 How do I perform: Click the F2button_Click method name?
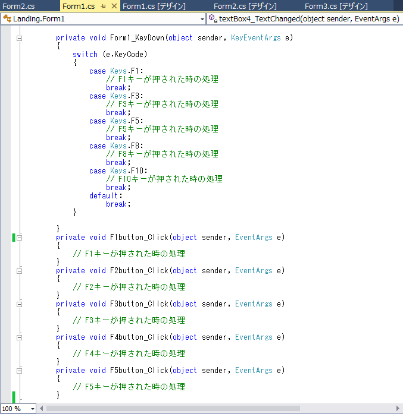(x=139, y=271)
